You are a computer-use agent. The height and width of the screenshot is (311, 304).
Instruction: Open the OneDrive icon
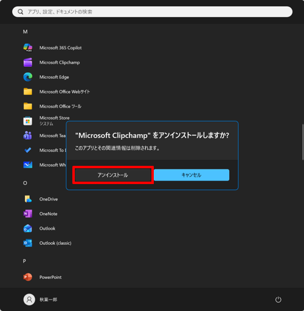click(28, 199)
